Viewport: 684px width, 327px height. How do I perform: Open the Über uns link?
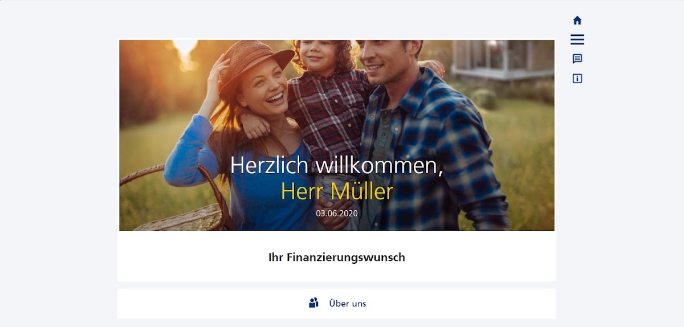click(348, 304)
